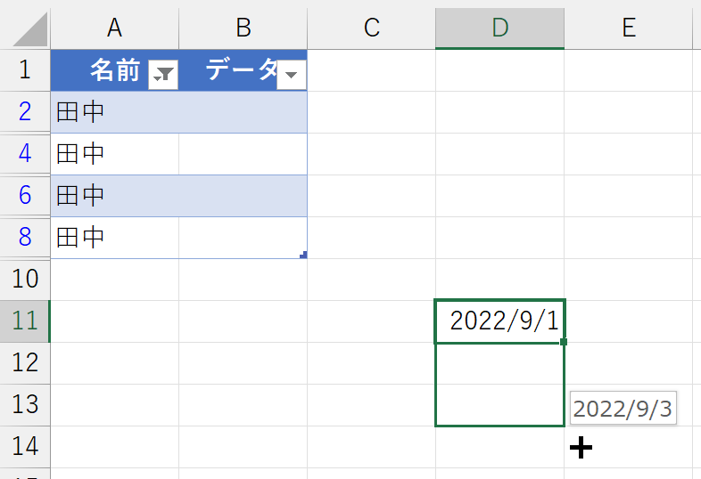The image size is (701, 479).
Task: Select column A header
Action: point(114,28)
